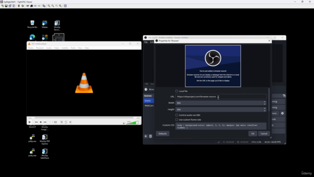Click TightVNC new connection icon
The image size is (314, 177).
[x=2, y=6]
